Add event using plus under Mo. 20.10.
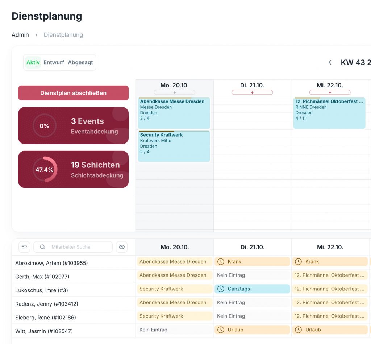The width and height of the screenshot is (371, 344). 174,92
